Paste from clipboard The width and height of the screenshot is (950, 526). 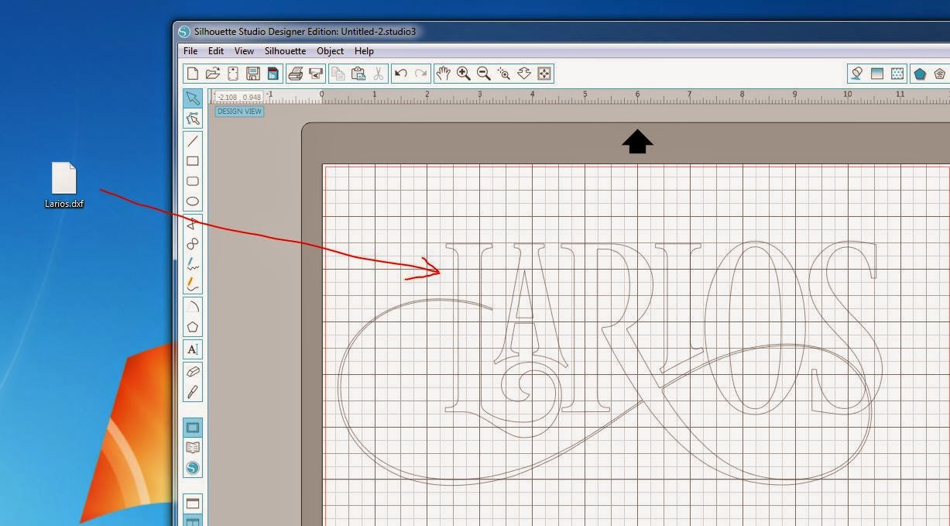[x=358, y=74]
